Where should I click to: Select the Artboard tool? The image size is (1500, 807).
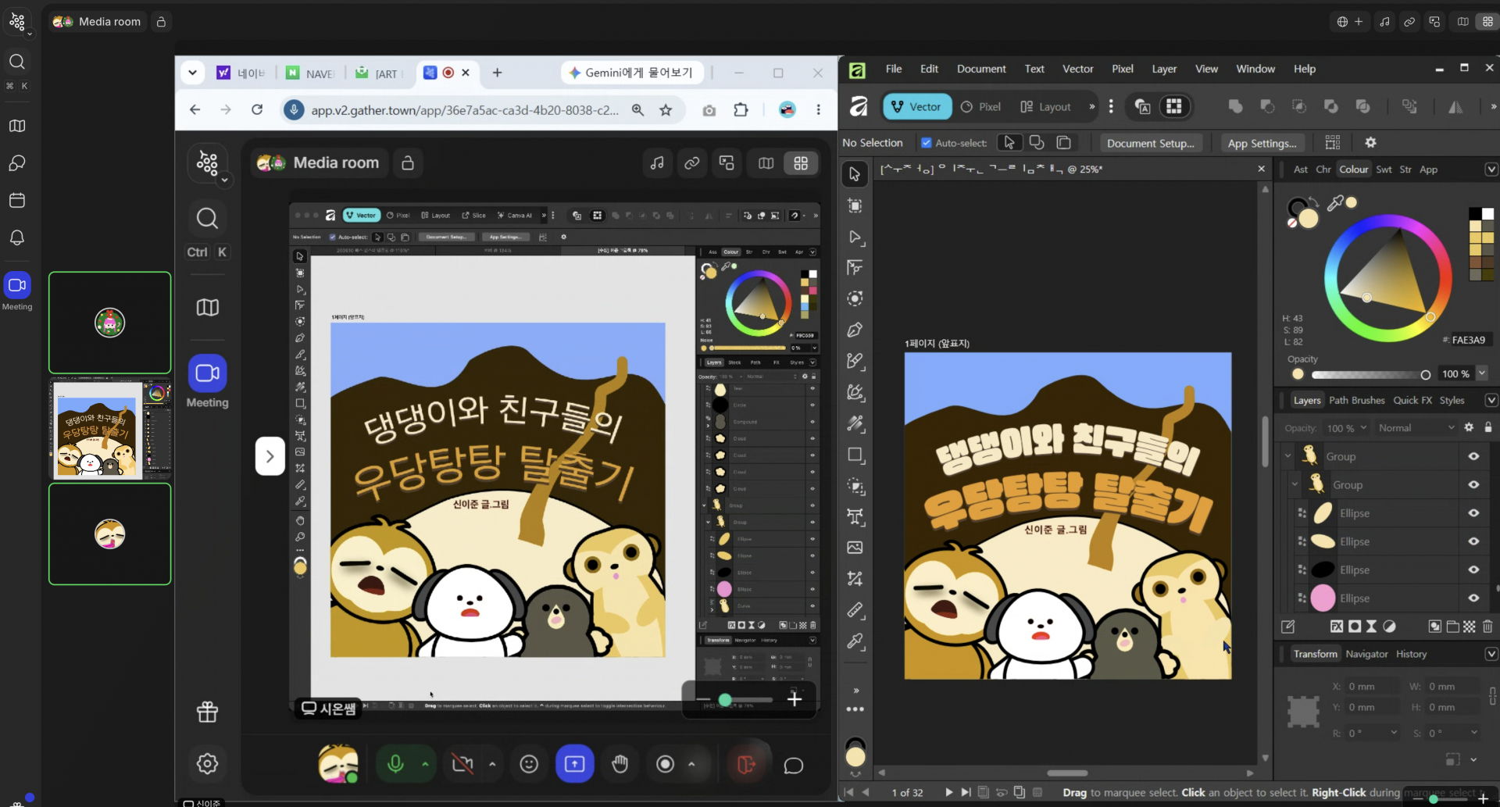click(x=855, y=205)
